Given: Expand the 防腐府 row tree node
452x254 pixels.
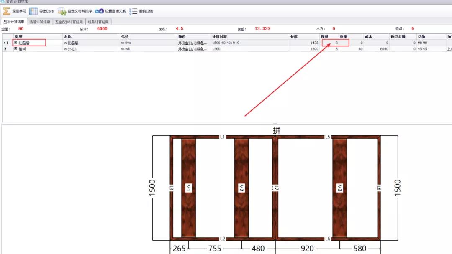Looking at the screenshot, I should [x=16, y=43].
